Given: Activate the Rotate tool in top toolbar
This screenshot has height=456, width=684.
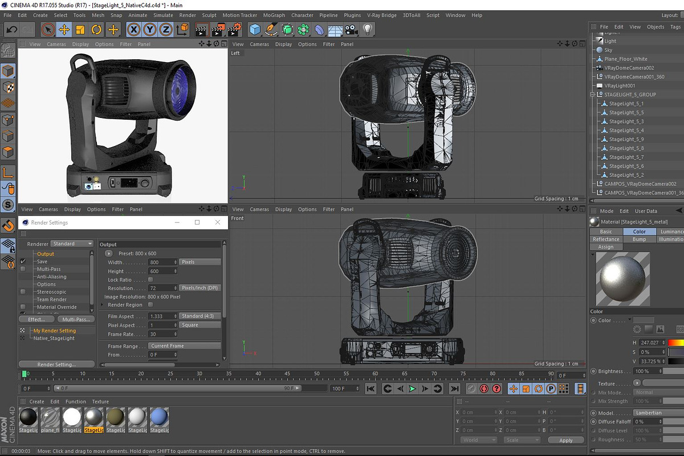Looking at the screenshot, I should pyautogui.click(x=97, y=29).
